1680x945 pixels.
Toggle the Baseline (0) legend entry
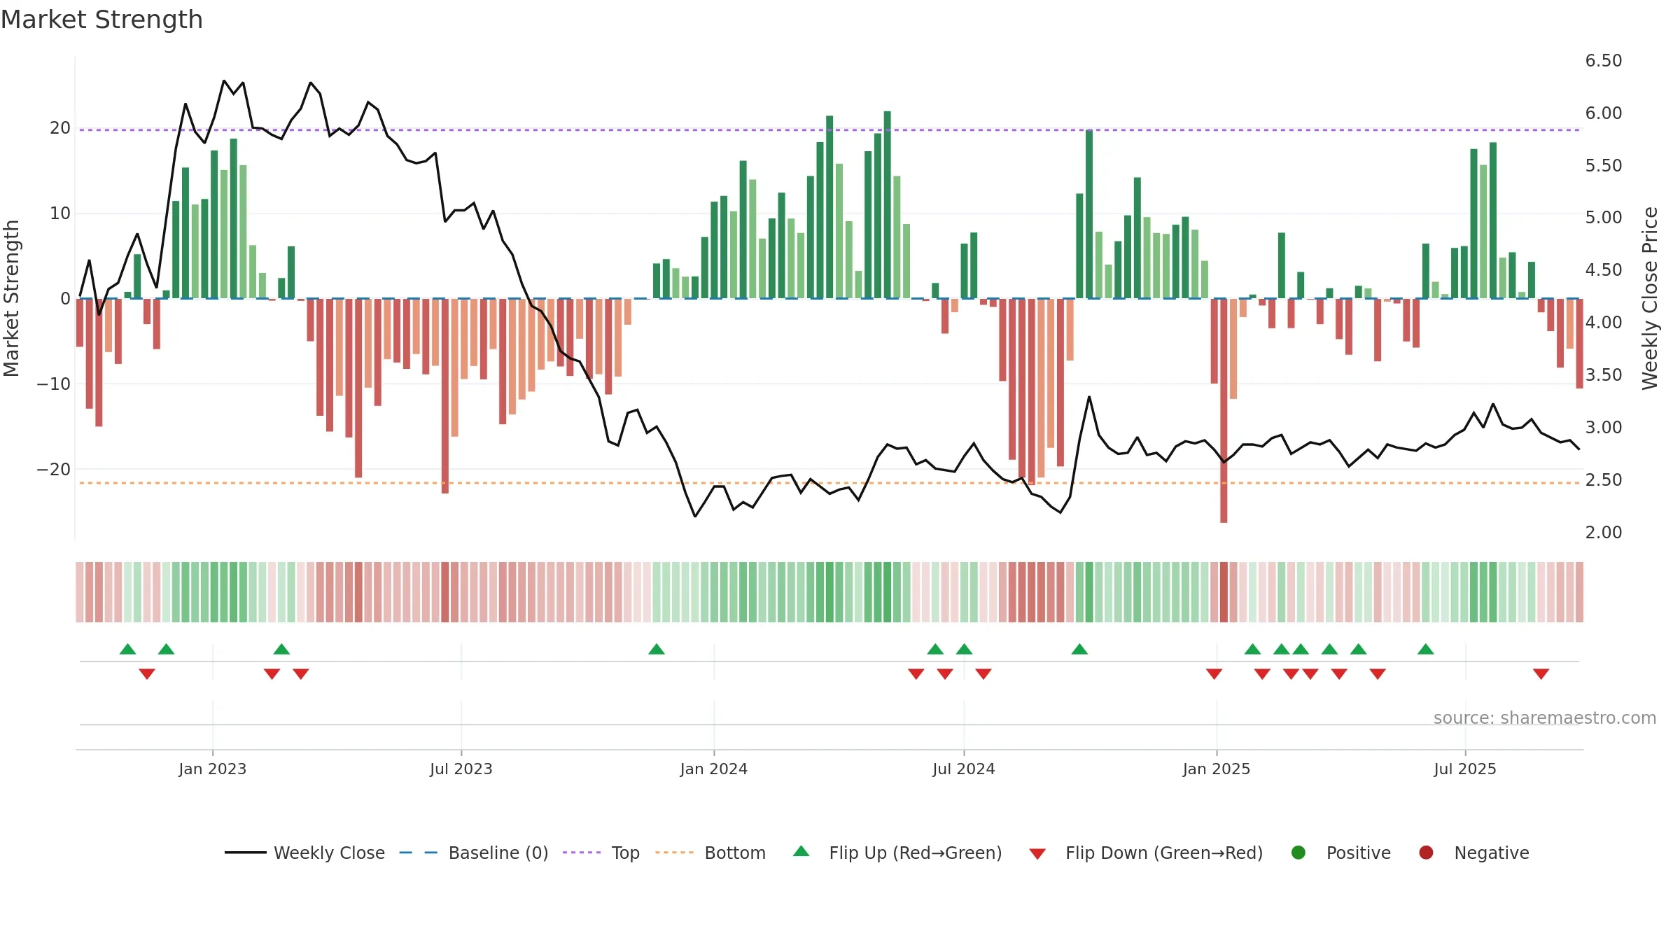pyautogui.click(x=474, y=853)
